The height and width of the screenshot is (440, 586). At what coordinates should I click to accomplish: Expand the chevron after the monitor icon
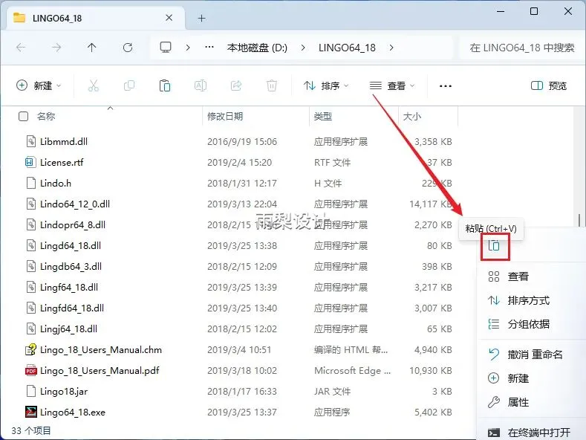click(x=188, y=48)
